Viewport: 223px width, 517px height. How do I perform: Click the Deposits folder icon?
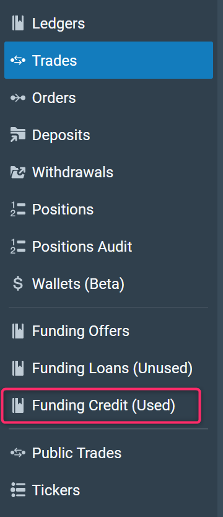tap(18, 135)
